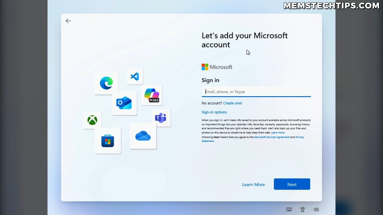Open the Privacy Statement link

coord(300,137)
